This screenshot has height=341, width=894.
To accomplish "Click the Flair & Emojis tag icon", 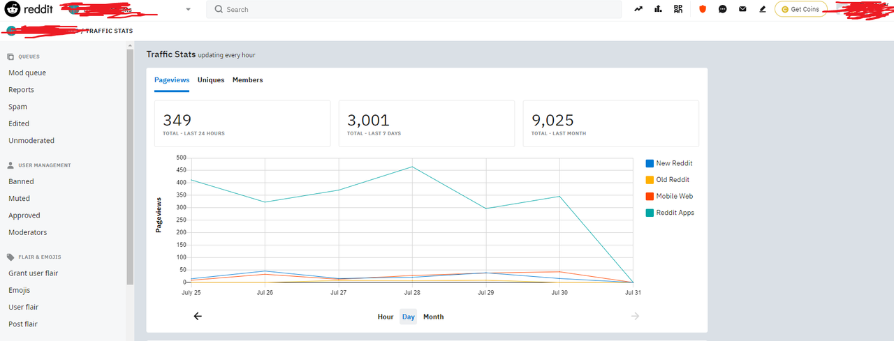I will pyautogui.click(x=10, y=257).
